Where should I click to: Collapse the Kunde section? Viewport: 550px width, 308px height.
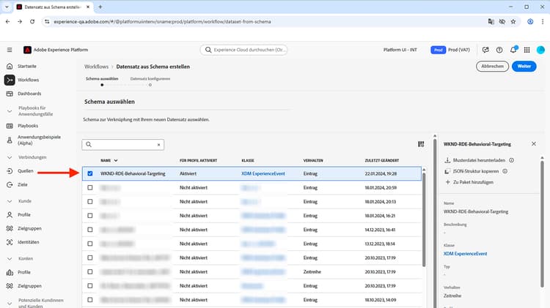pos(10,201)
